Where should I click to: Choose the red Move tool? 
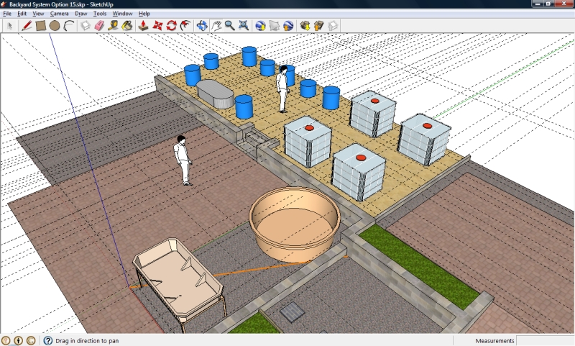[157, 25]
